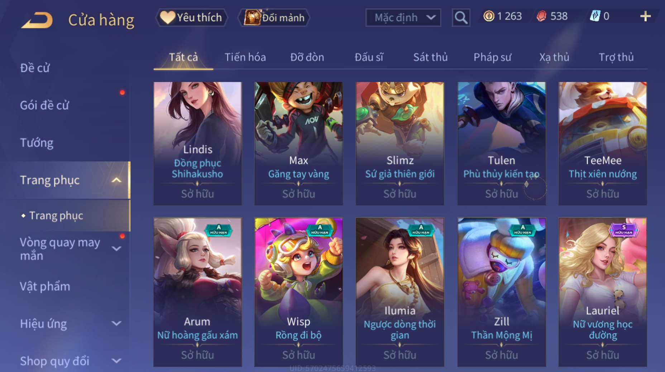This screenshot has height=372, width=665.
Task: Open Yêu thích heart favorites
Action: click(x=191, y=17)
